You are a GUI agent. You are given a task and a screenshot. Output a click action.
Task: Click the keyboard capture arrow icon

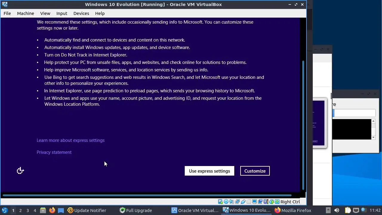277,202
